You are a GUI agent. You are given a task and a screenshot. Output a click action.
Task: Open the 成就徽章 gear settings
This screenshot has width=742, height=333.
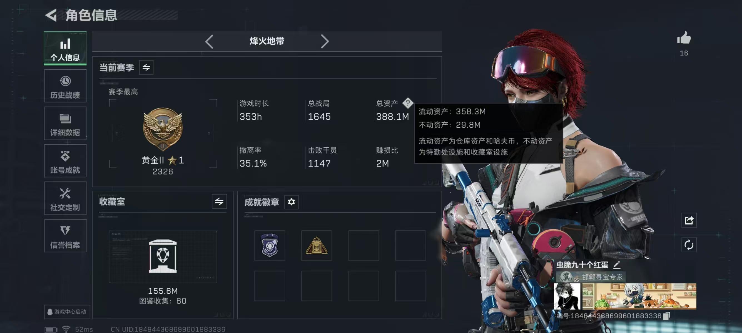click(x=291, y=202)
